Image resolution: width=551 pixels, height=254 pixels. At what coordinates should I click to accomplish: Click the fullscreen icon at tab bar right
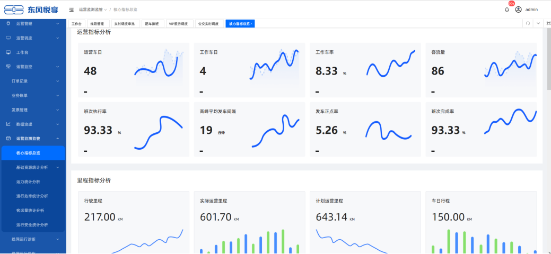(548, 24)
